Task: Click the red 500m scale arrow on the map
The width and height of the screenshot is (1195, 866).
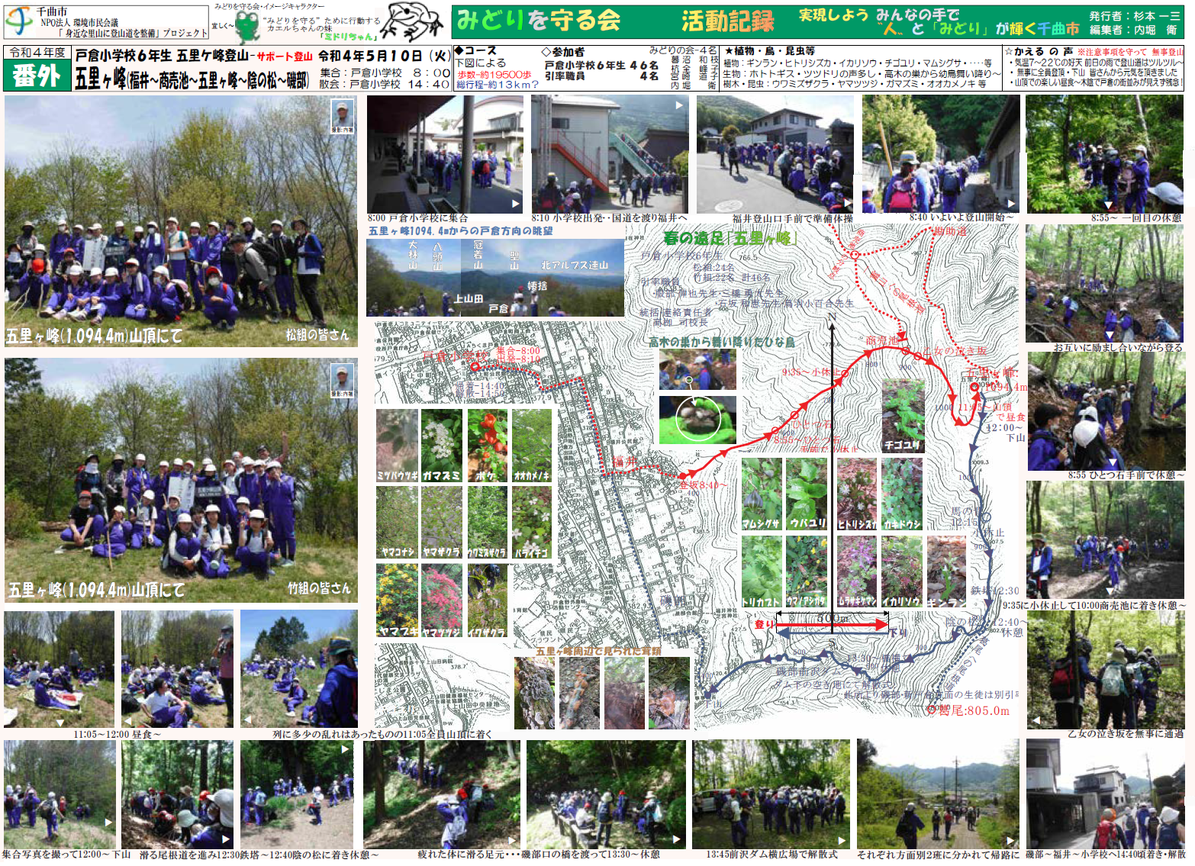Action: (x=832, y=626)
